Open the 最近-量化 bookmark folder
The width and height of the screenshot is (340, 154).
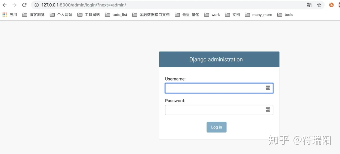tap(187, 15)
